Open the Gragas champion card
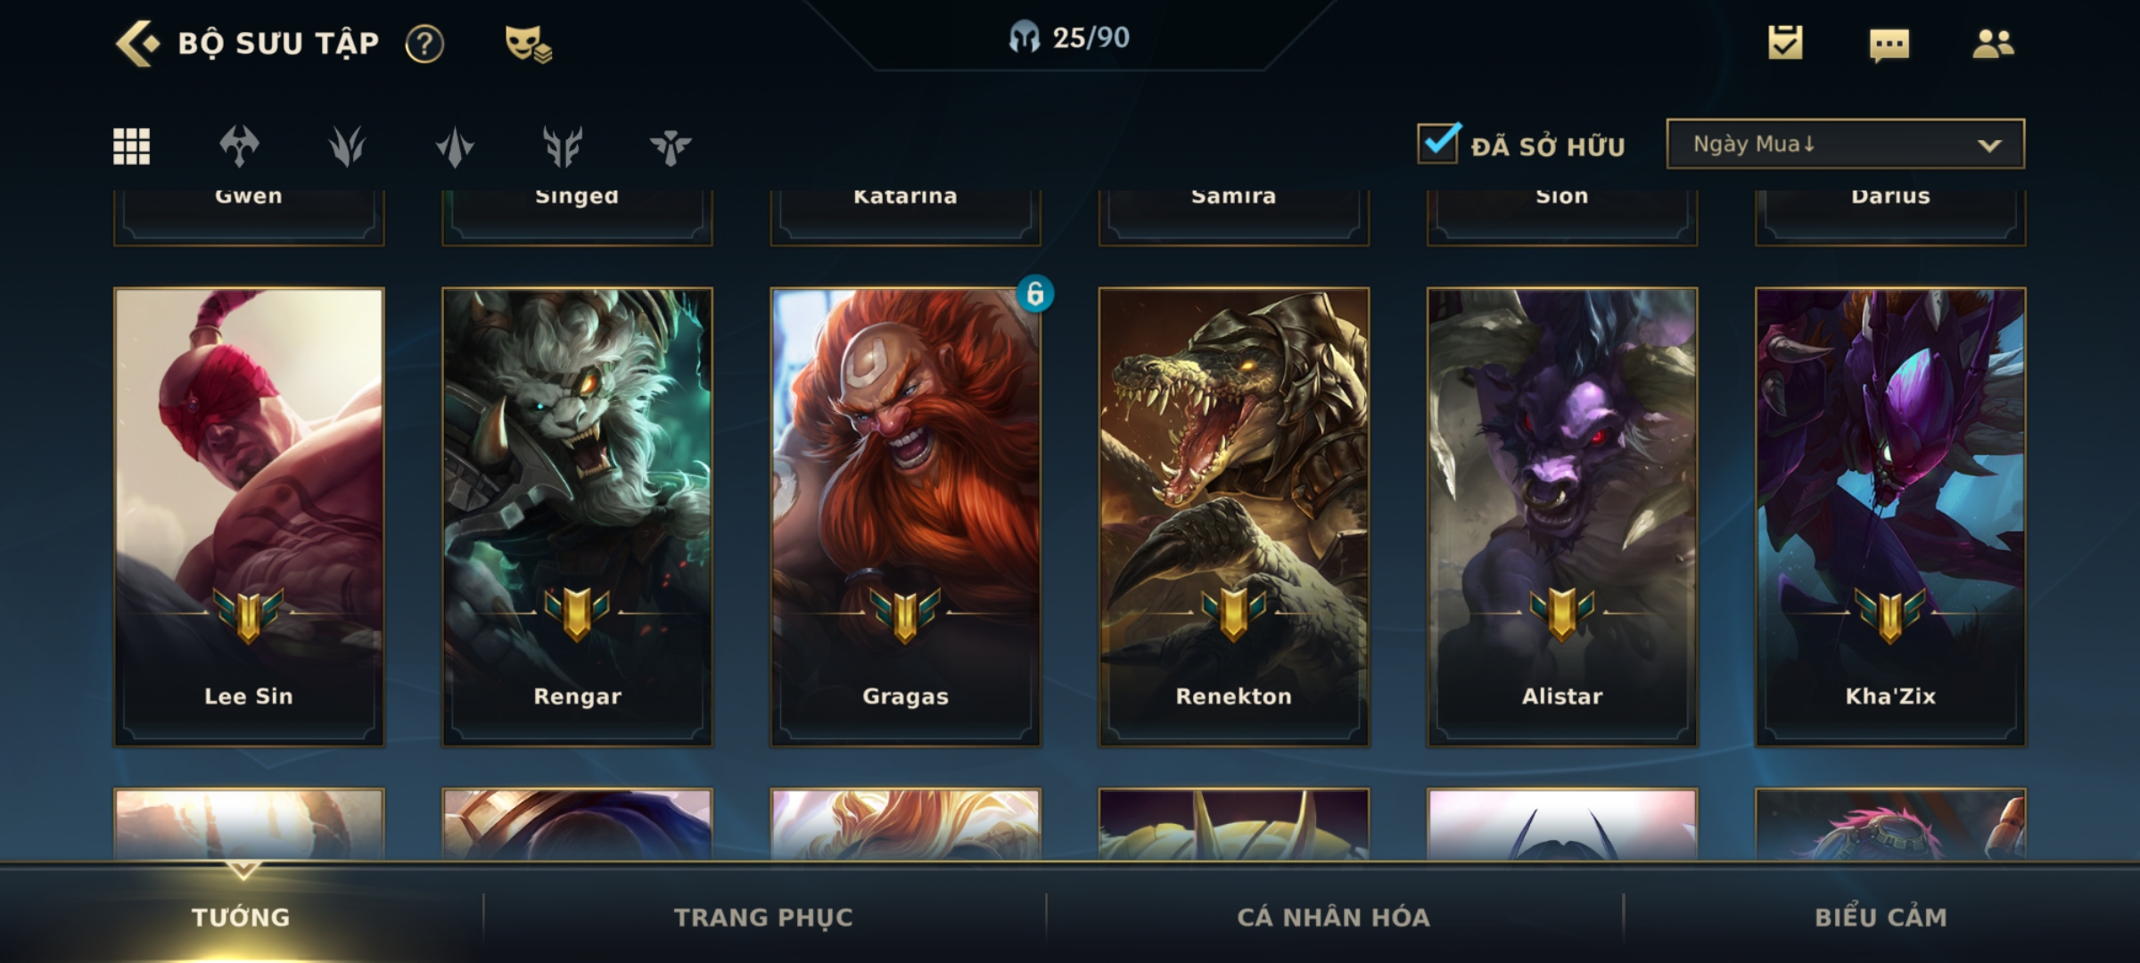The image size is (2140, 963). (905, 516)
